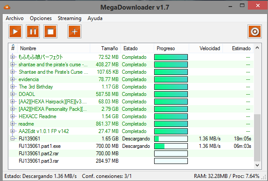Click the RJ139061 package progress bar
Viewport: 268px width, 181px height.
point(171,139)
